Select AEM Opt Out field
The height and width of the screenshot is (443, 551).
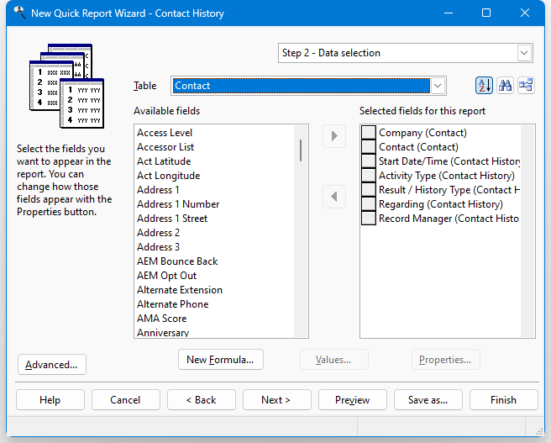click(215, 276)
